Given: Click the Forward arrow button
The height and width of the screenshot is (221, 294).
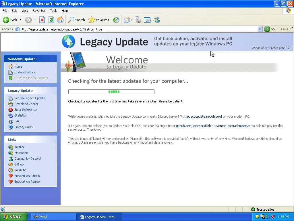Looking at the screenshot, I should click(x=28, y=20).
